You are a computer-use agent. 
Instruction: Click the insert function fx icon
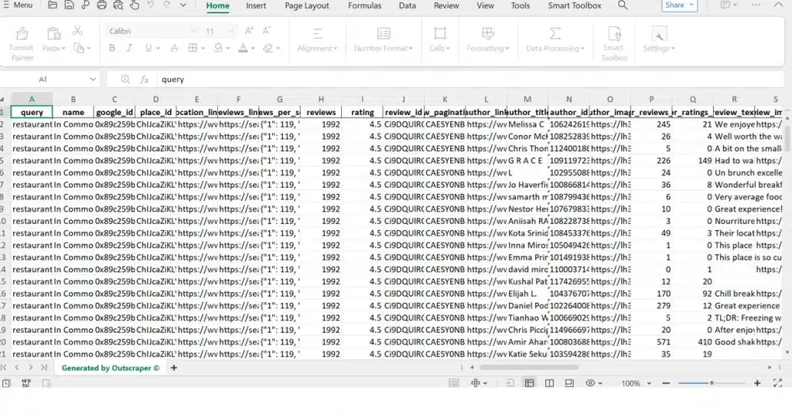(144, 80)
